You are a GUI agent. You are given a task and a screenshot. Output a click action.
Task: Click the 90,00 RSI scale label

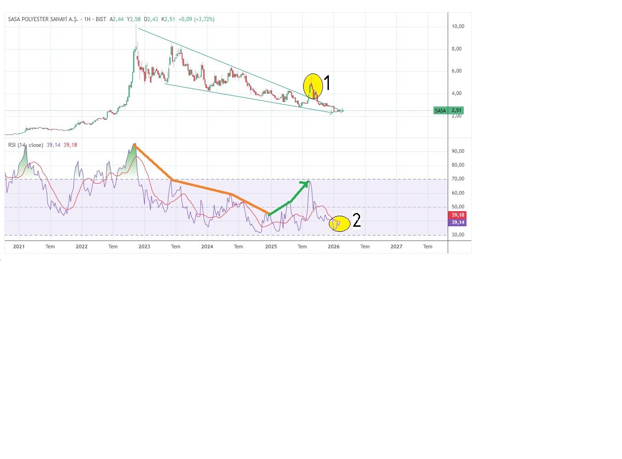pyautogui.click(x=458, y=151)
